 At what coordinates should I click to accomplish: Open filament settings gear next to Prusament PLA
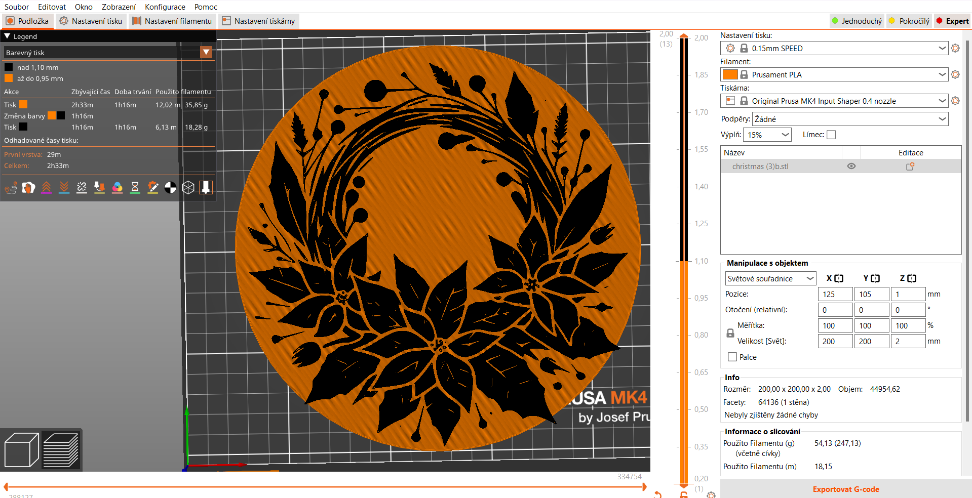pyautogui.click(x=955, y=74)
